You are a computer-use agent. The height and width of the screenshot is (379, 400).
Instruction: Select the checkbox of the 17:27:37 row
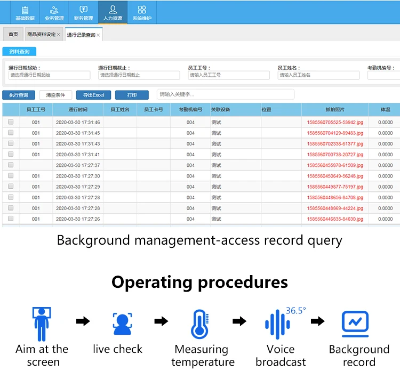point(11,165)
